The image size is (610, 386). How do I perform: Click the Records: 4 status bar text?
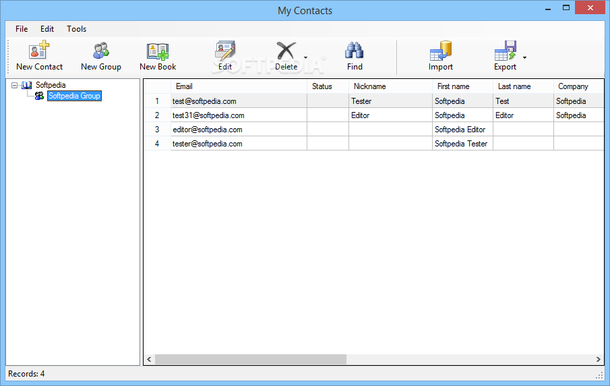point(26,374)
